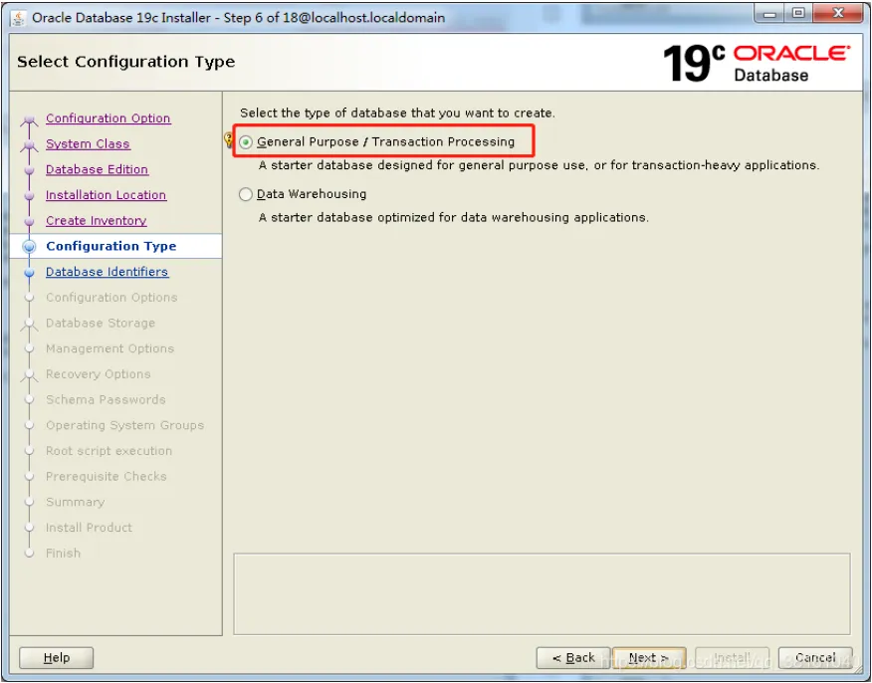Go to the Configuration Option step
The image size is (872, 683).
109,117
